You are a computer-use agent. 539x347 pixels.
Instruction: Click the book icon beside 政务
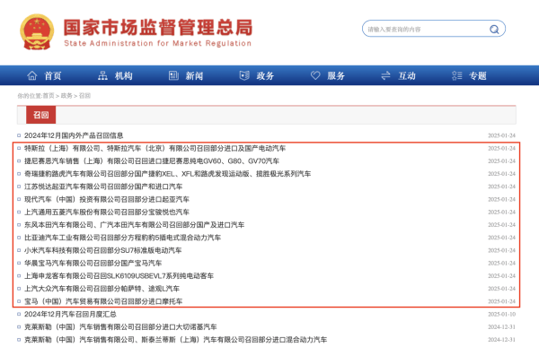coord(244,75)
